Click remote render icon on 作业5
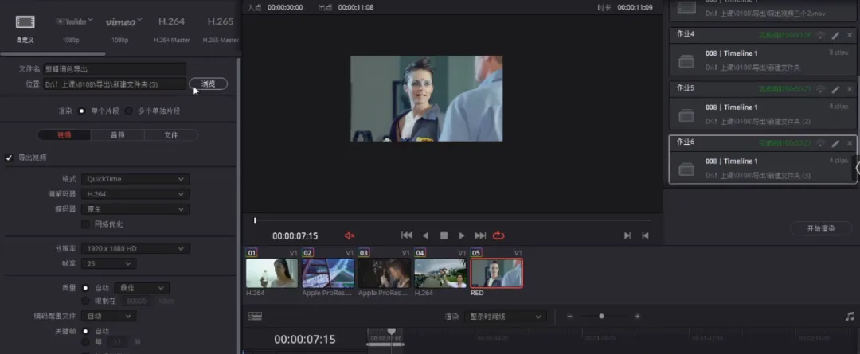Viewport: 860px width, 354px height. pyautogui.click(x=820, y=89)
